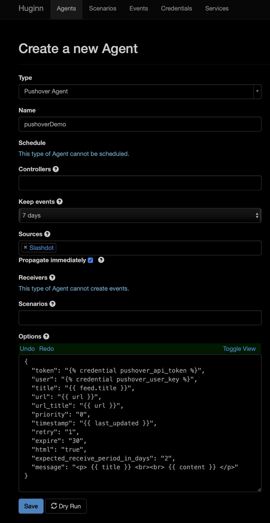Click the "message" option line
The image size is (270, 523).
[135, 467]
